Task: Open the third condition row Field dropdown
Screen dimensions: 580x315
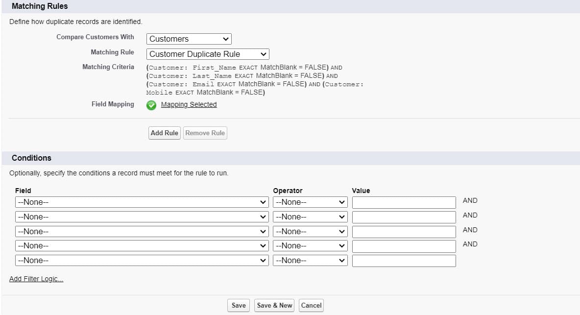Action: click(142, 231)
